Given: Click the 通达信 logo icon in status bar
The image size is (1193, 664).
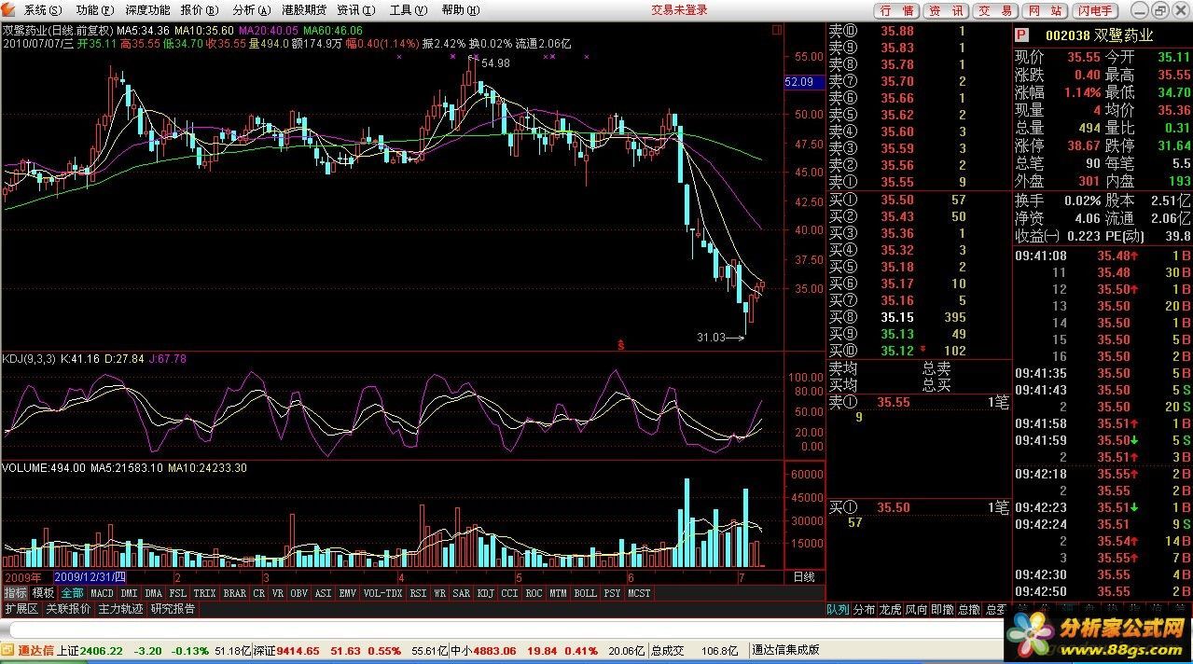Looking at the screenshot, I should coord(7,650).
